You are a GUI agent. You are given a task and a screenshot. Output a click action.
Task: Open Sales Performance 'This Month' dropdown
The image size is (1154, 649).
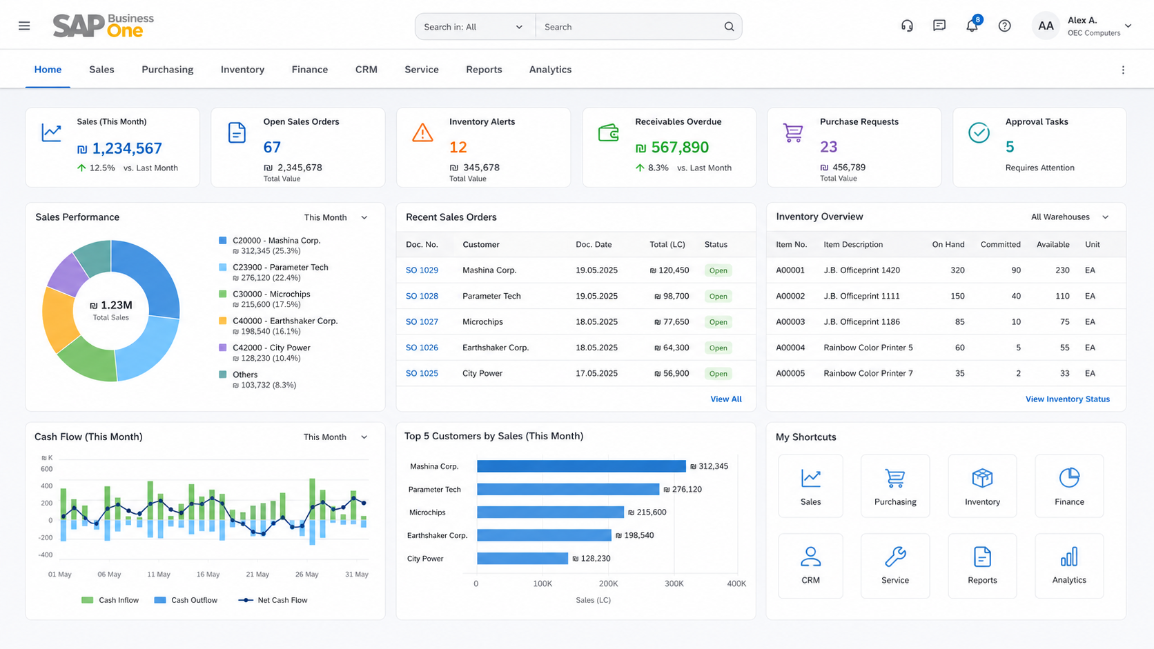[336, 217]
